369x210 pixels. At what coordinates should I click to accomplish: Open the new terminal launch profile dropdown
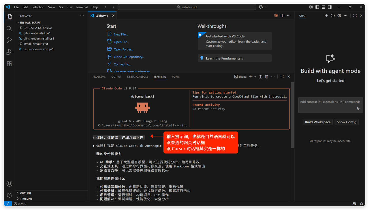(255, 77)
